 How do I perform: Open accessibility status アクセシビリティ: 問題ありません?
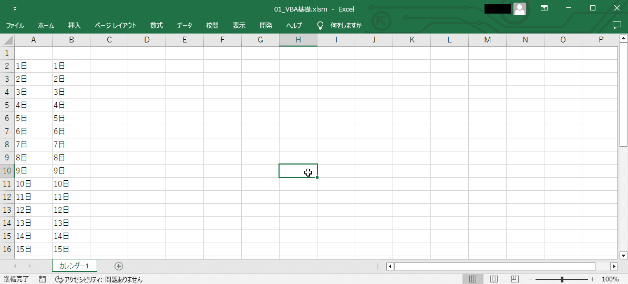pyautogui.click(x=98, y=279)
